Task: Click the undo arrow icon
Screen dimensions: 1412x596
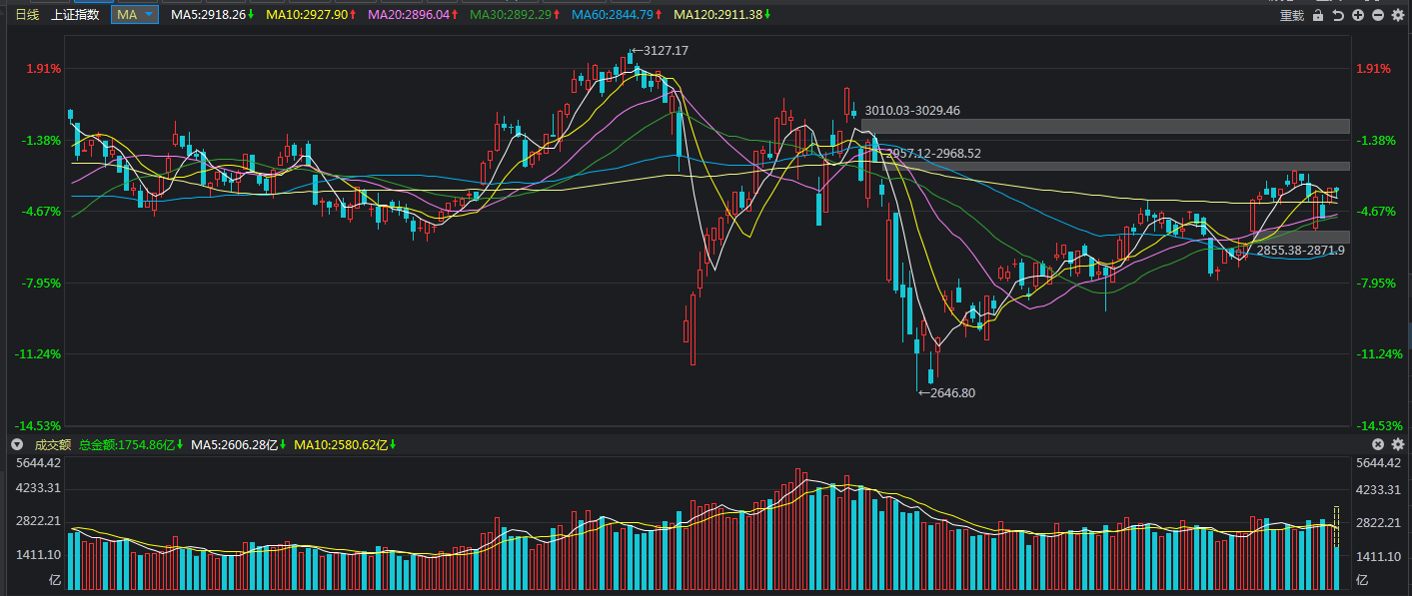Action: coord(1338,15)
